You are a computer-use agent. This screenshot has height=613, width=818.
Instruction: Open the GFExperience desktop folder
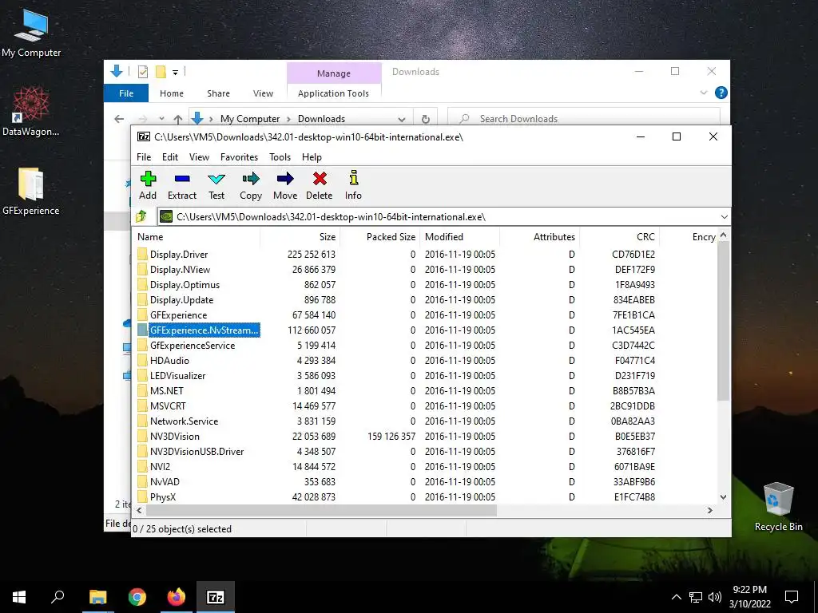click(x=31, y=192)
